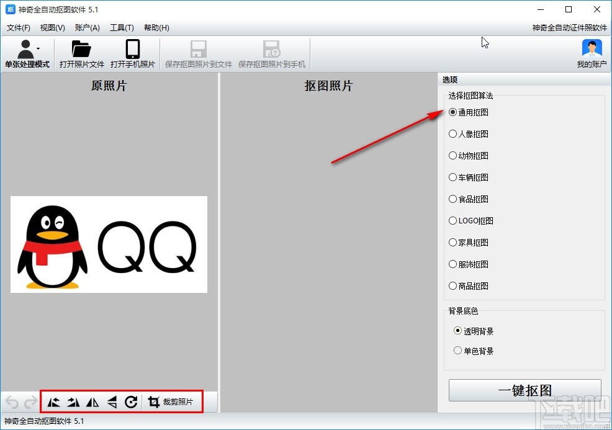Select 人像抠图 radio button
Image resolution: width=612 pixels, height=430 pixels.
point(452,134)
